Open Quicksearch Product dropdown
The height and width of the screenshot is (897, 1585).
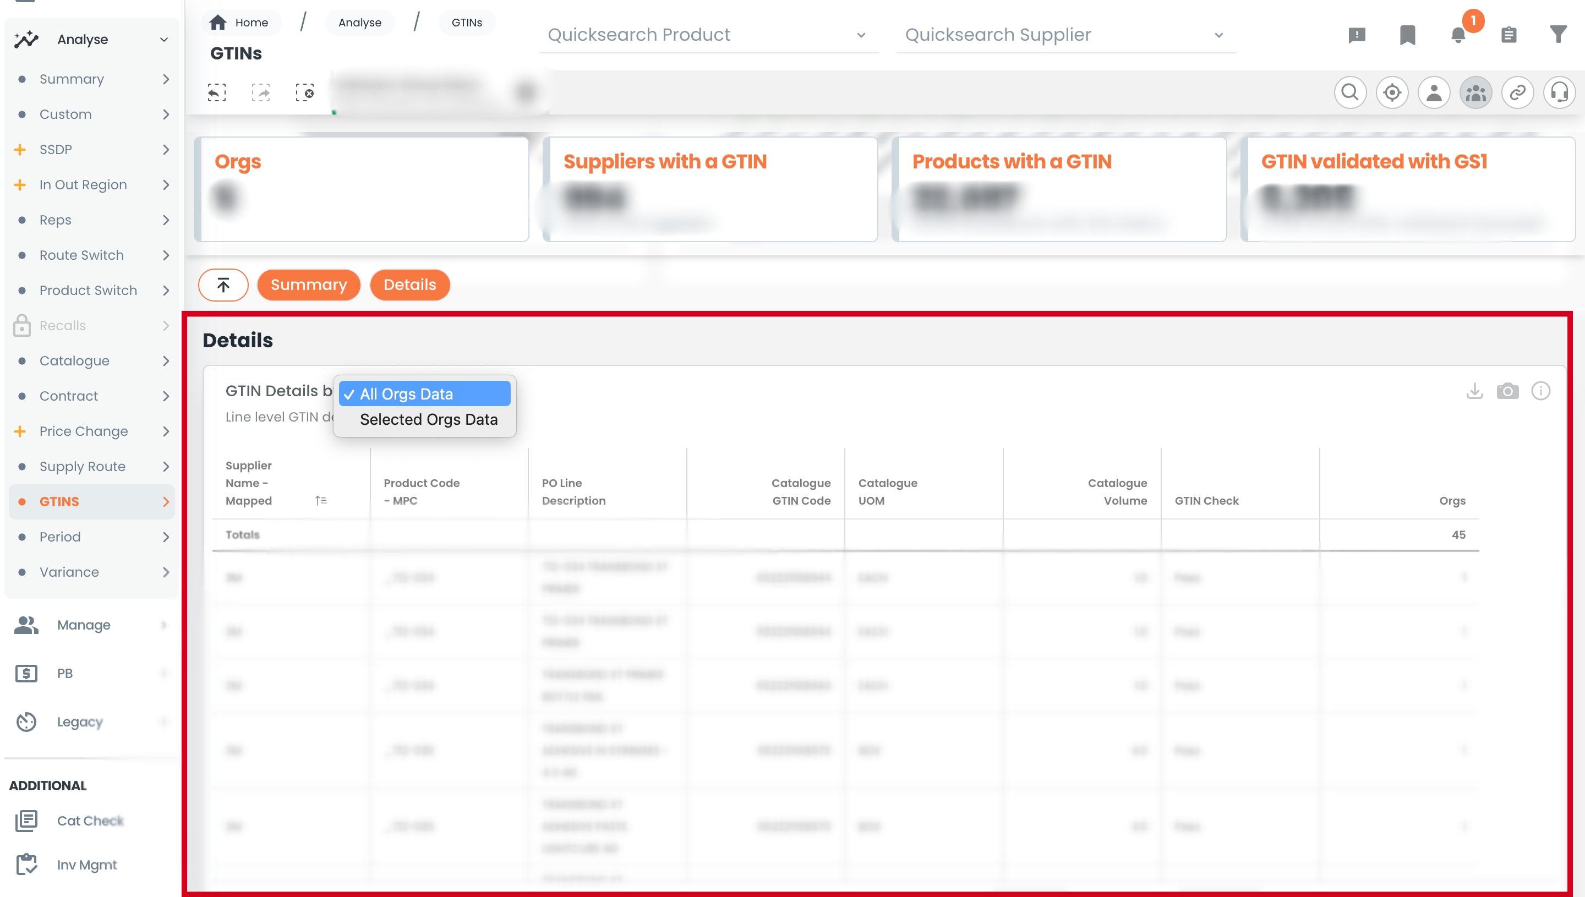click(x=708, y=35)
